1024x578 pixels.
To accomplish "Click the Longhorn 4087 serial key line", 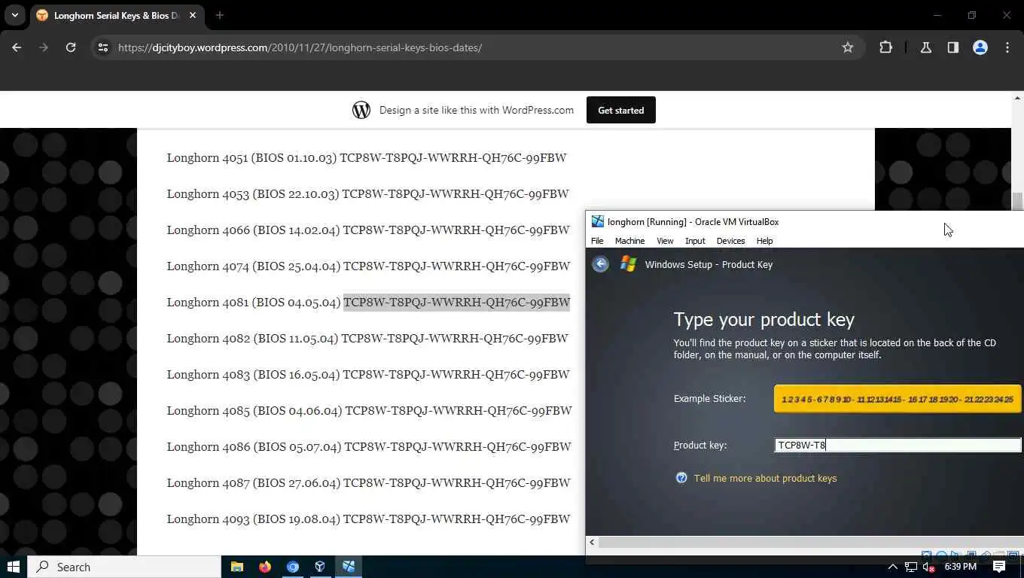I will click(x=368, y=482).
